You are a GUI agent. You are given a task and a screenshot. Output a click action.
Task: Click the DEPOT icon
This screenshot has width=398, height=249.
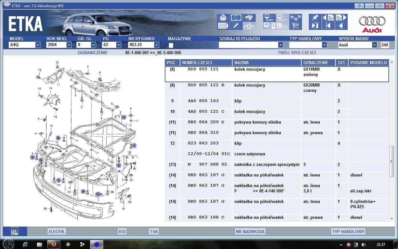point(282,18)
